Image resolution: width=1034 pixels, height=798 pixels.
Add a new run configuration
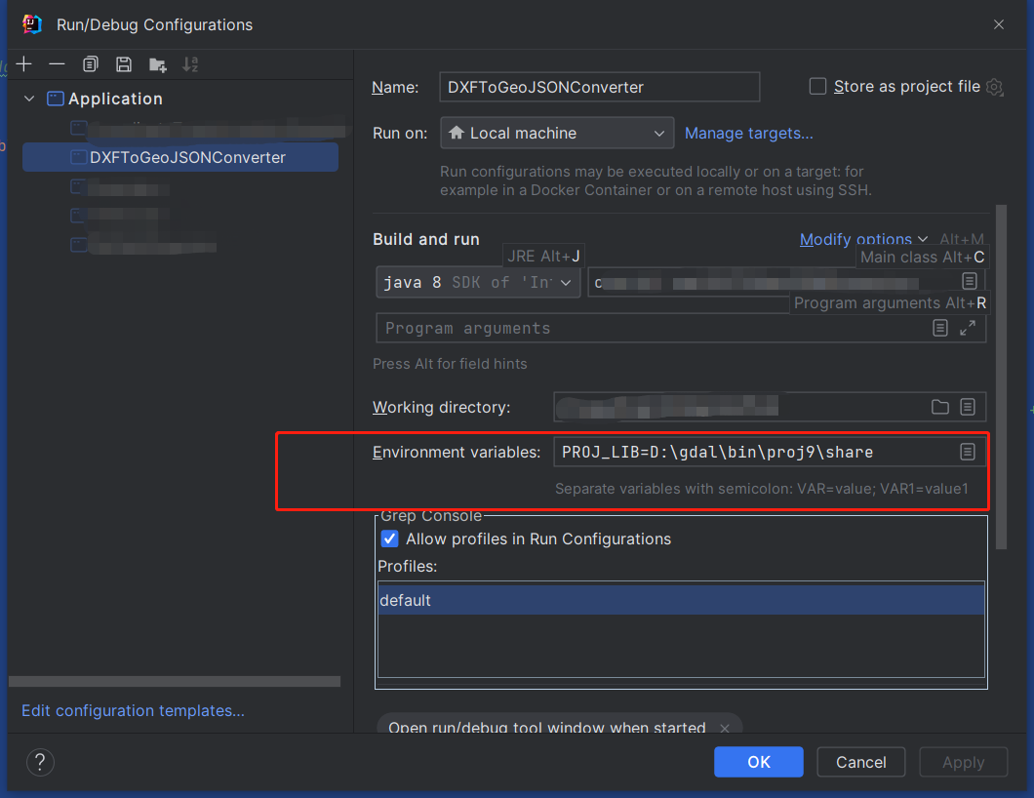tap(23, 64)
